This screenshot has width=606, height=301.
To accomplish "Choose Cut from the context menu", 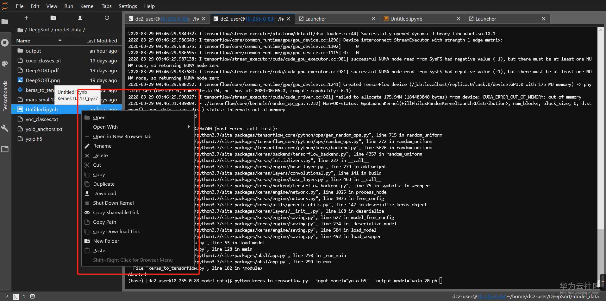I will tap(138, 165).
